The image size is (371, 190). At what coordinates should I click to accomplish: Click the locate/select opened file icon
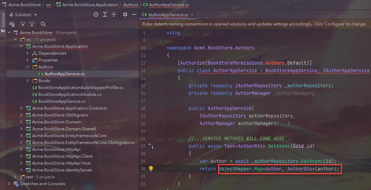click(96, 15)
